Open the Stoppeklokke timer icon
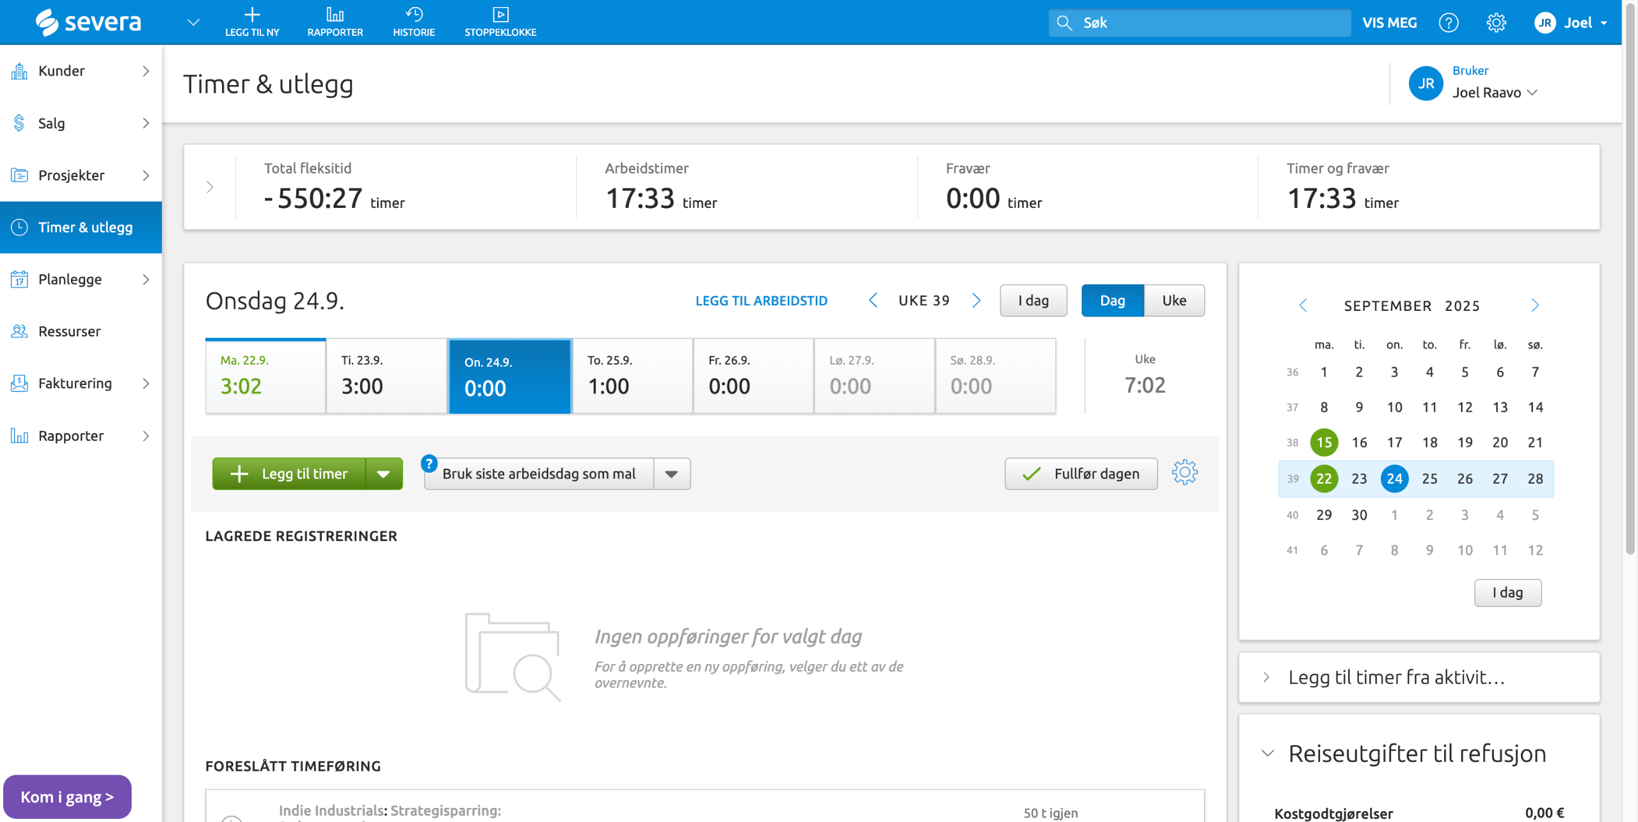Image resolution: width=1638 pixels, height=822 pixels. point(500,15)
